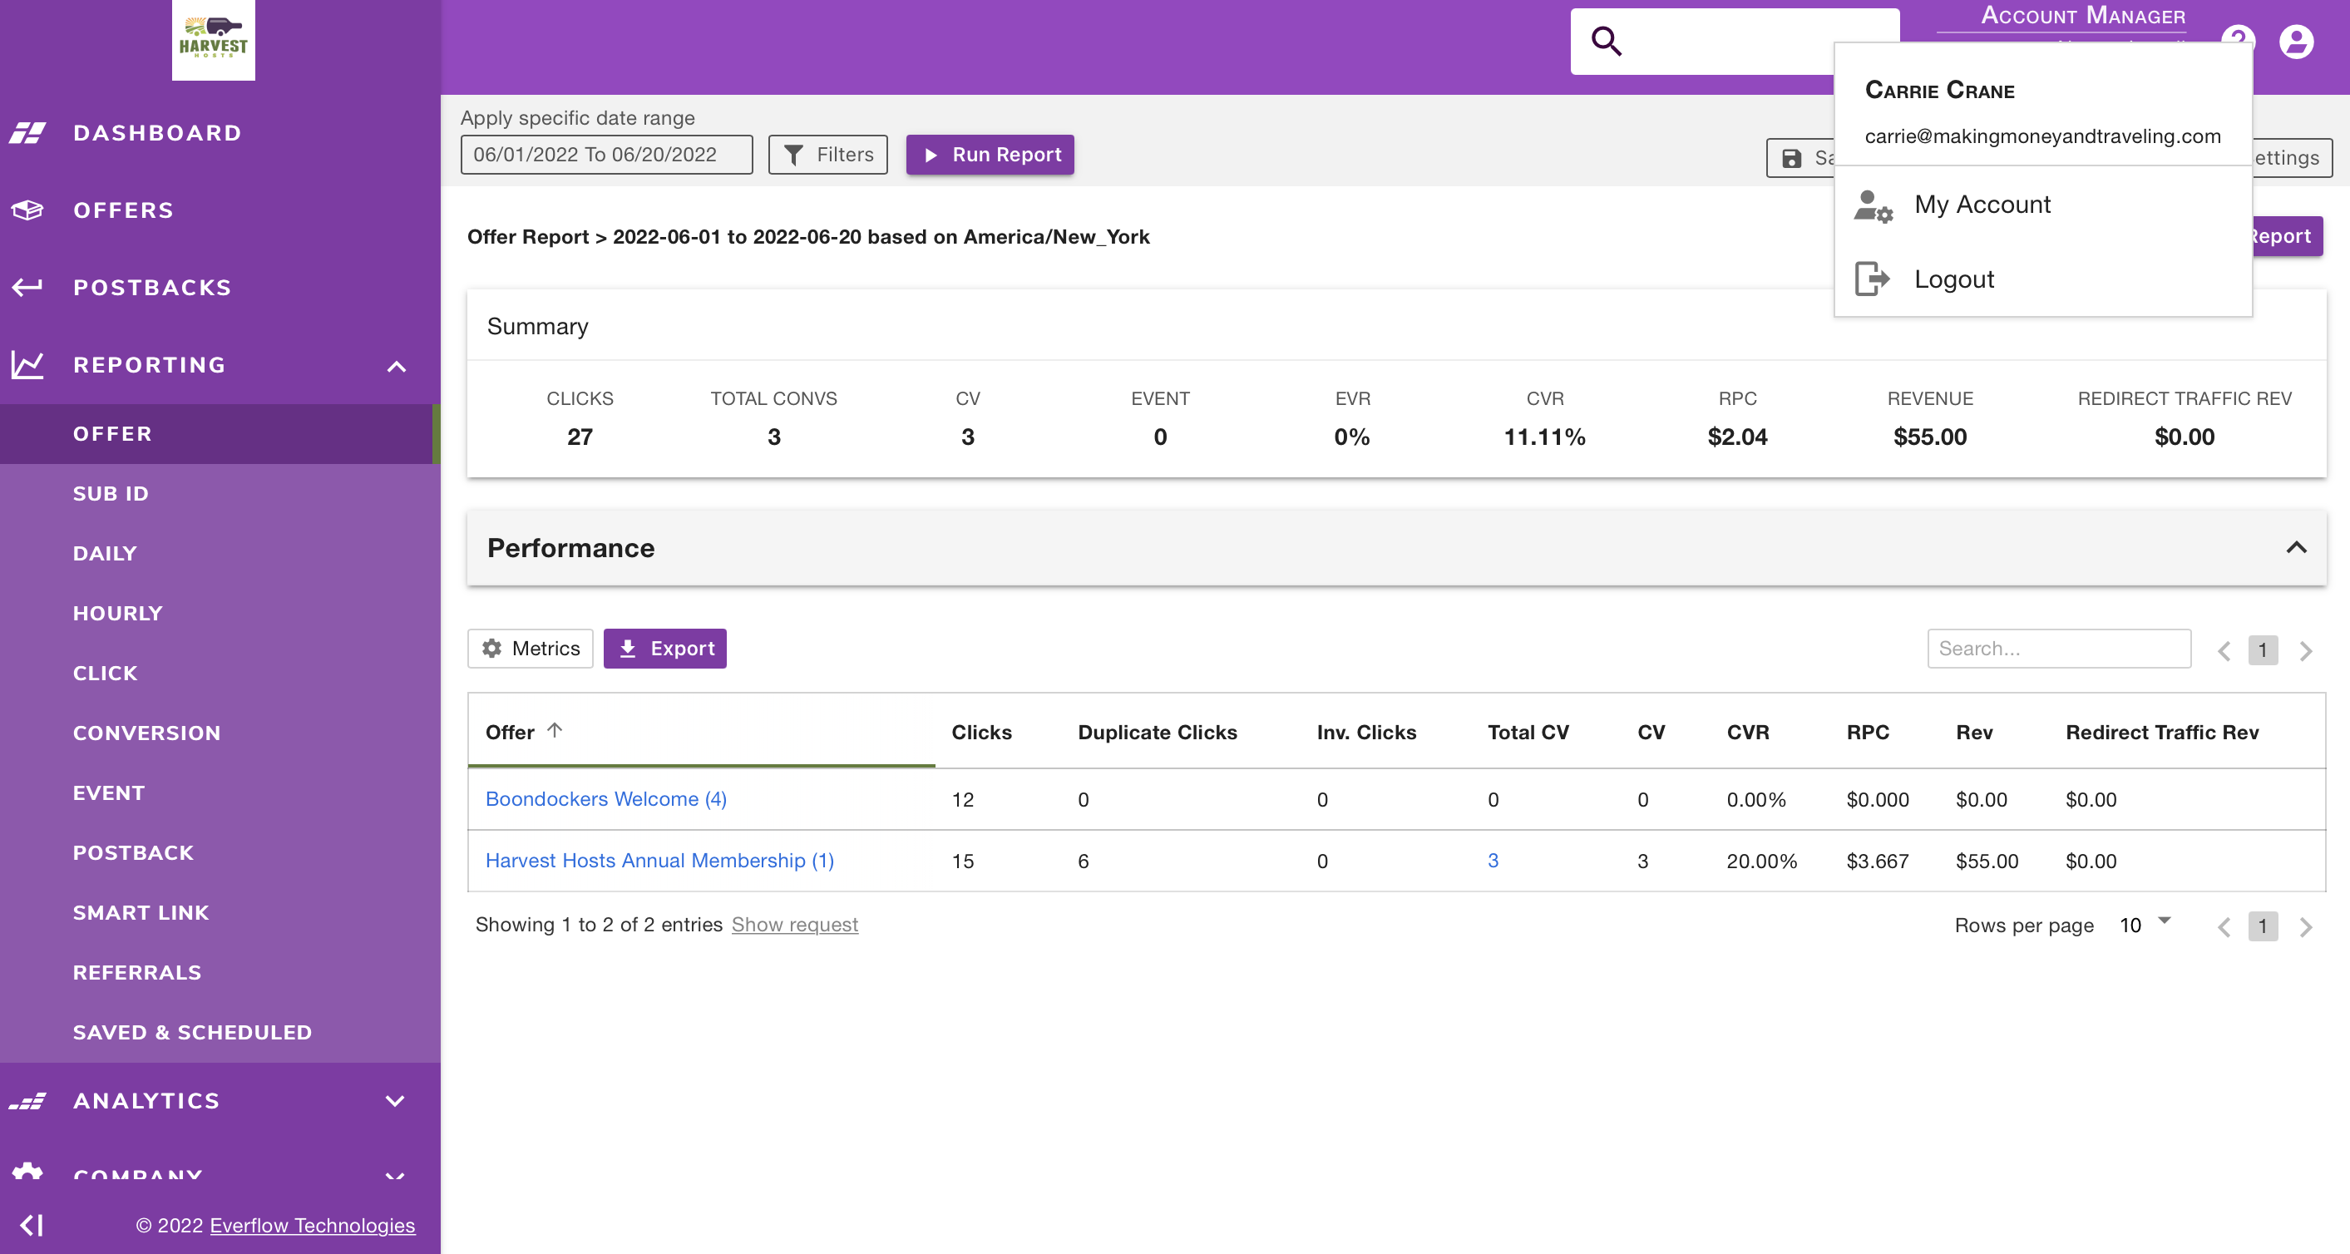Go to previous page at table bottom
Image resolution: width=2350 pixels, height=1254 pixels.
(x=2225, y=926)
